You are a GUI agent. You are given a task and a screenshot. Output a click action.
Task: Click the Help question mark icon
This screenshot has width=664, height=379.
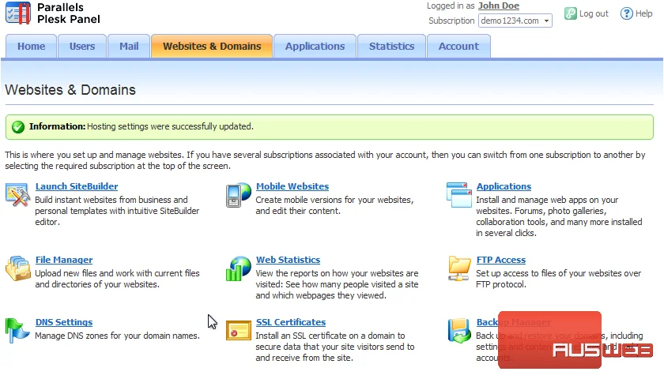(626, 13)
